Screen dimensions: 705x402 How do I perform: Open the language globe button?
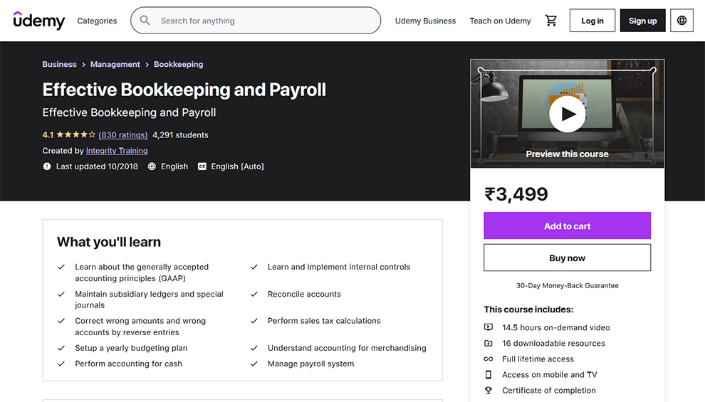(x=681, y=20)
